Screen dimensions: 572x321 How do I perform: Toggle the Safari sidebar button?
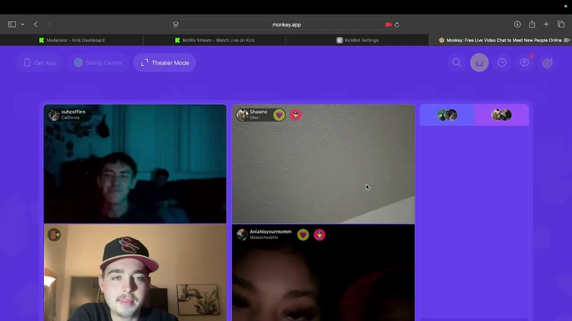pos(12,25)
